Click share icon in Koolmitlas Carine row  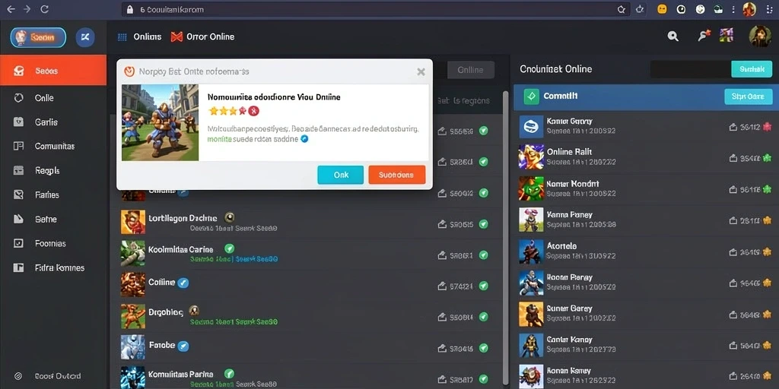(x=442, y=255)
